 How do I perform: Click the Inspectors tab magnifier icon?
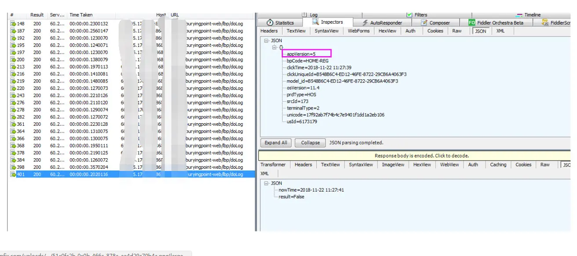[x=315, y=22]
